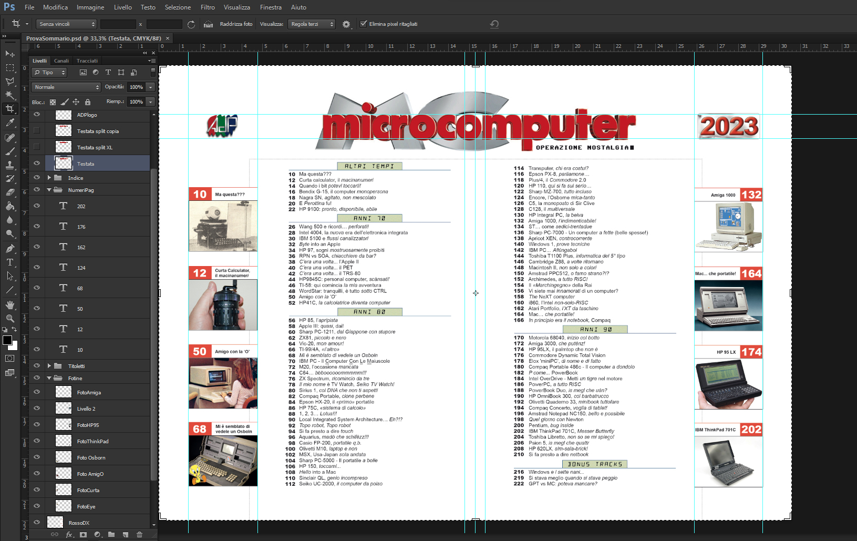Open the Opacità slider dropdown arrow

click(x=151, y=87)
